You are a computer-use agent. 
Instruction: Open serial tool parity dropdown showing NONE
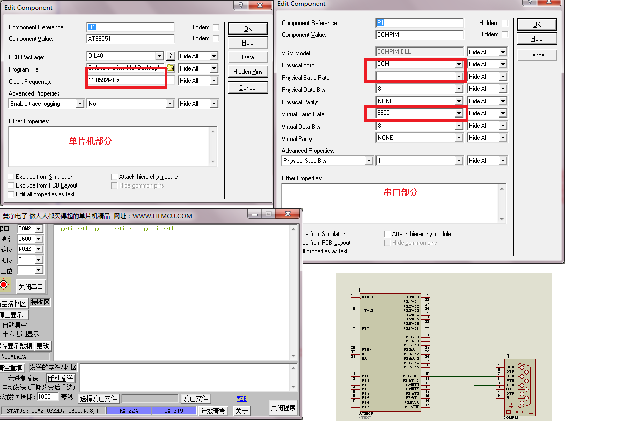pos(39,249)
